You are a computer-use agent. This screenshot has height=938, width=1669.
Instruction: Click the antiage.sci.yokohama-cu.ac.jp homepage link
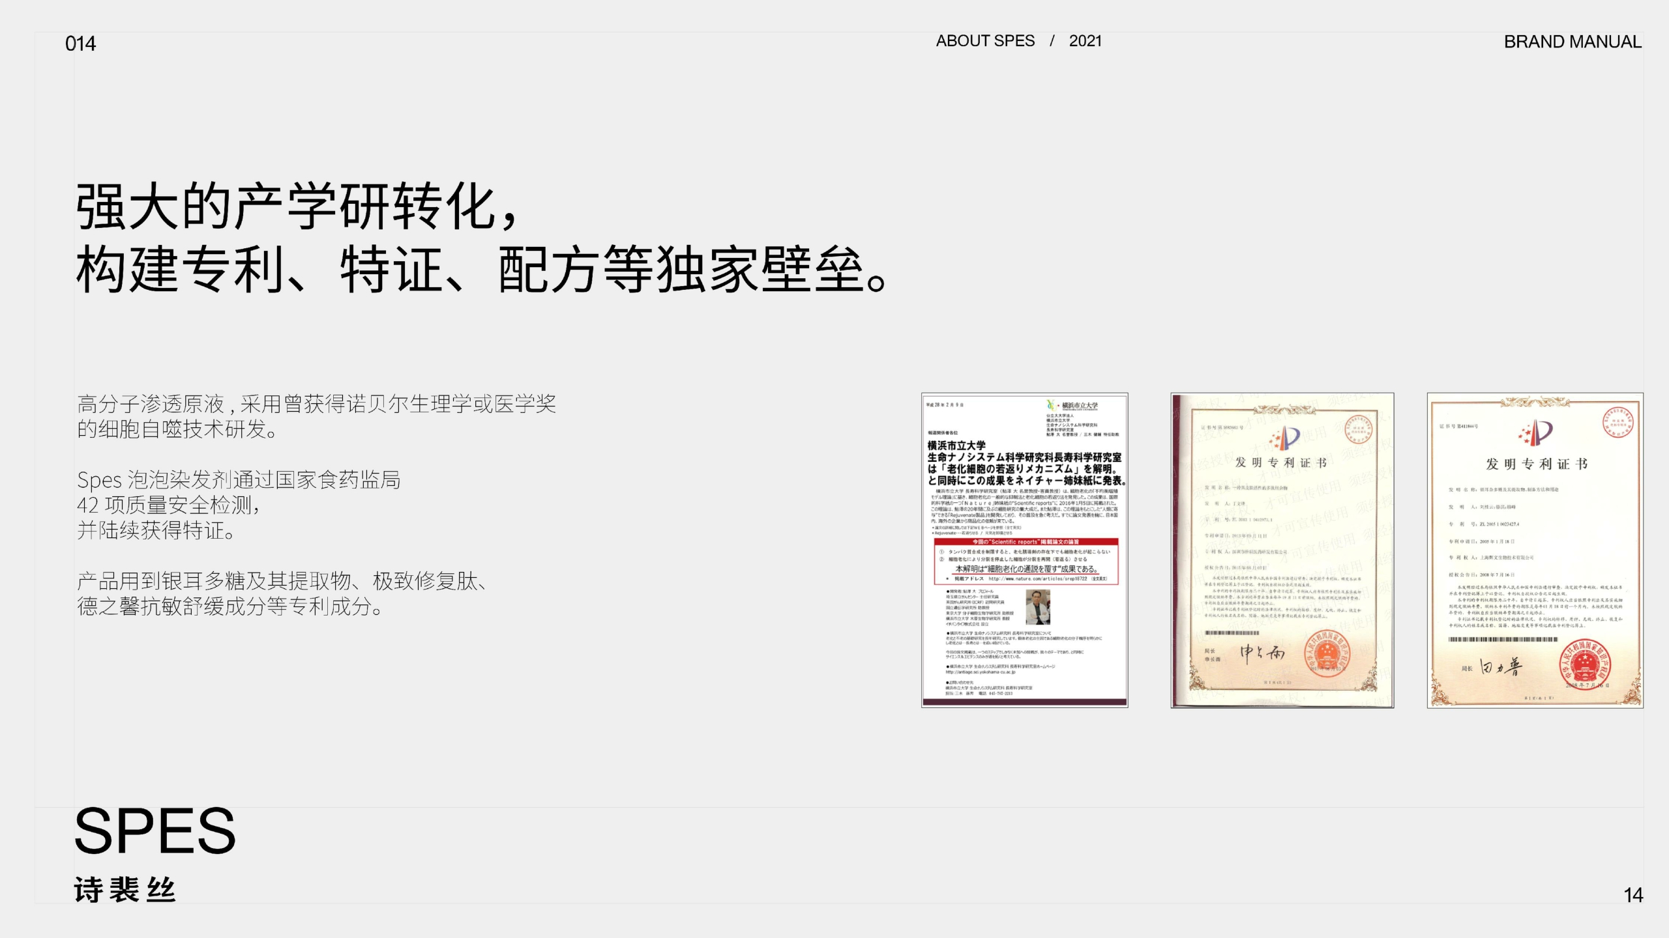pyautogui.click(x=981, y=672)
